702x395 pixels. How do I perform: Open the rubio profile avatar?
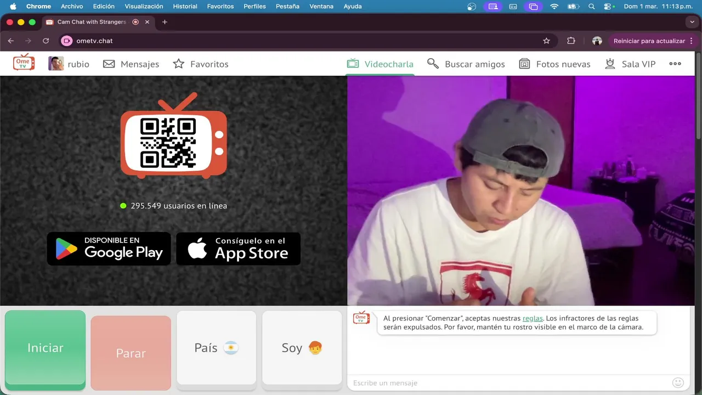(x=56, y=64)
